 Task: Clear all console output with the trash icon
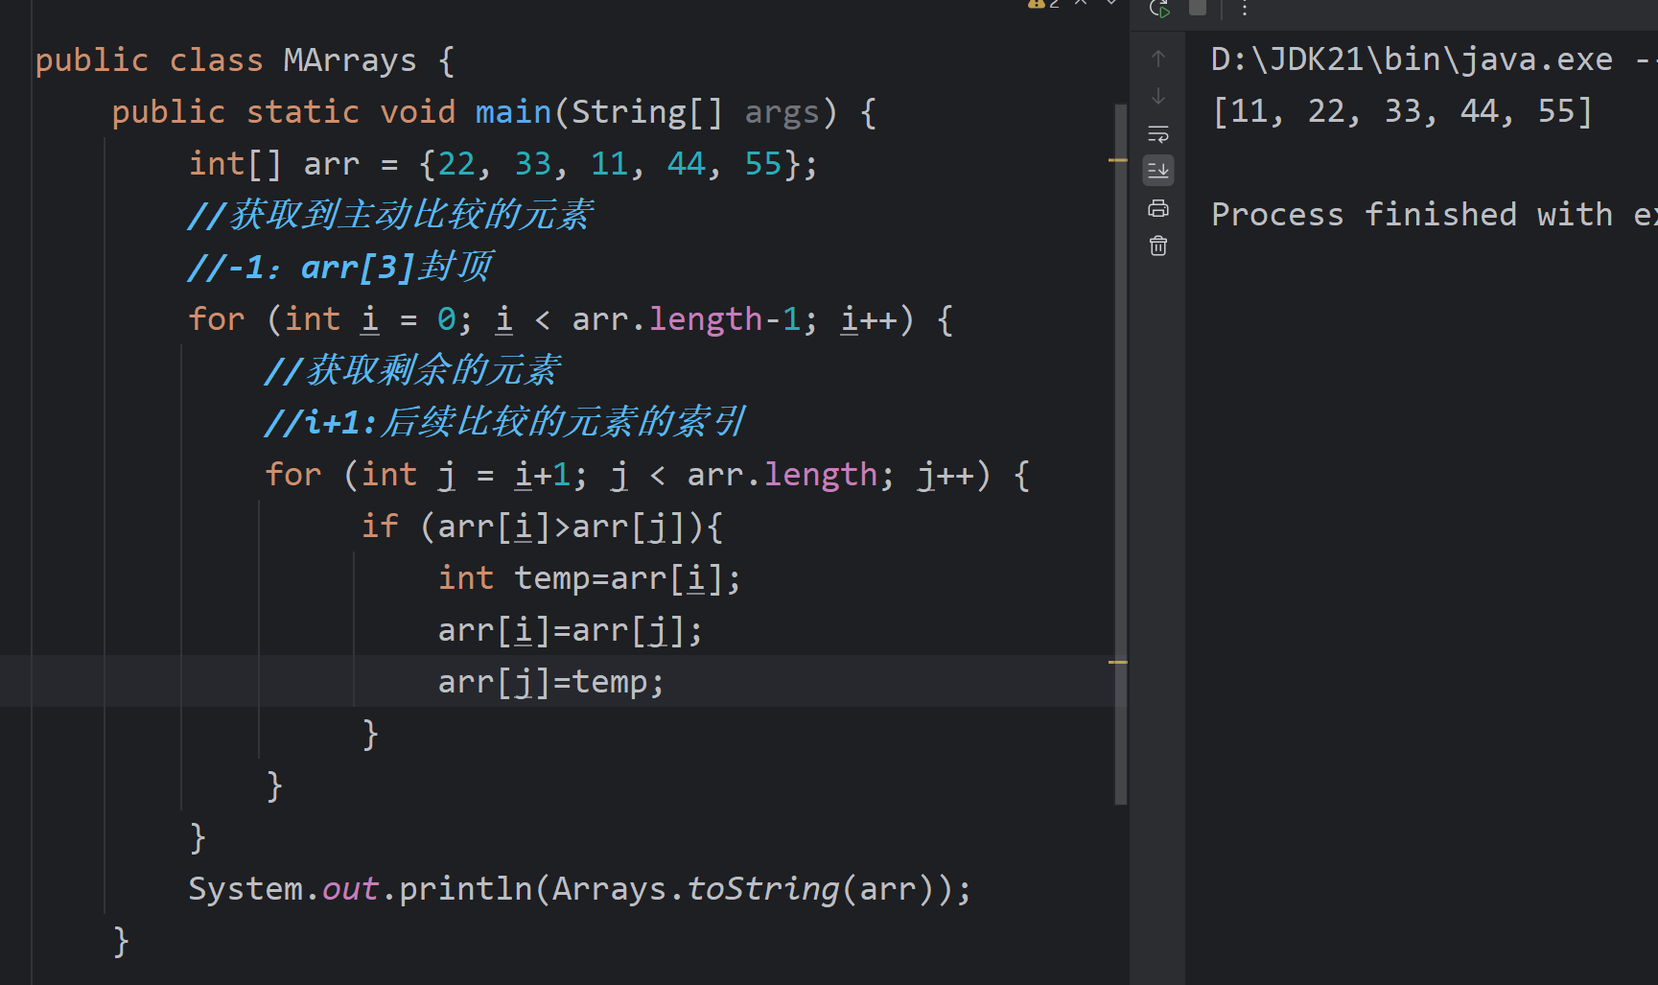click(1158, 246)
